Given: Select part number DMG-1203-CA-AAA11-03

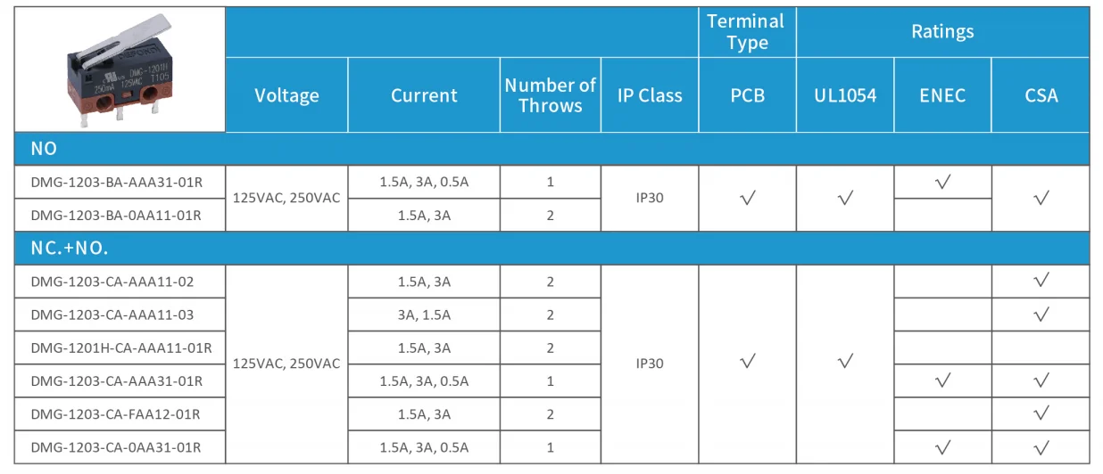Looking at the screenshot, I should 112,315.
